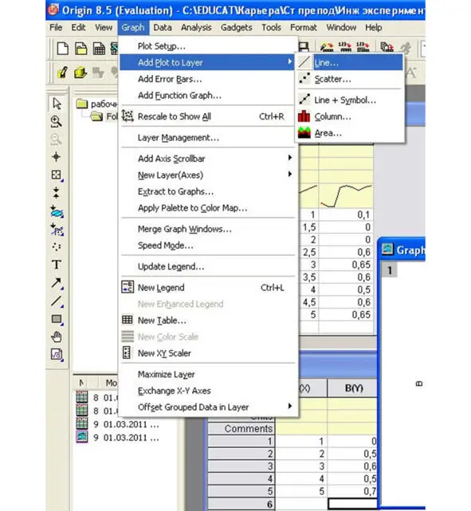Image resolution: width=471 pixels, height=511 pixels.
Task: Select the Zoom In magnifier tool
Action: pyautogui.click(x=57, y=121)
